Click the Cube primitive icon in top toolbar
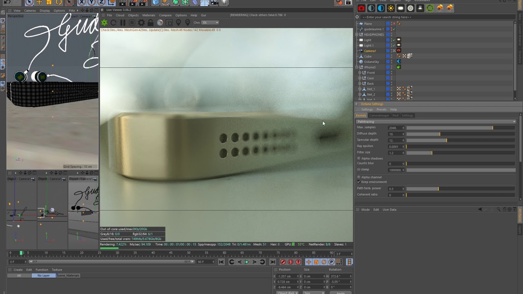 click(156, 2)
